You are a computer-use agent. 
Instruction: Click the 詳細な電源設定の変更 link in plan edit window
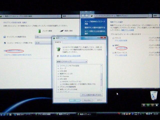click(x=13, y=51)
